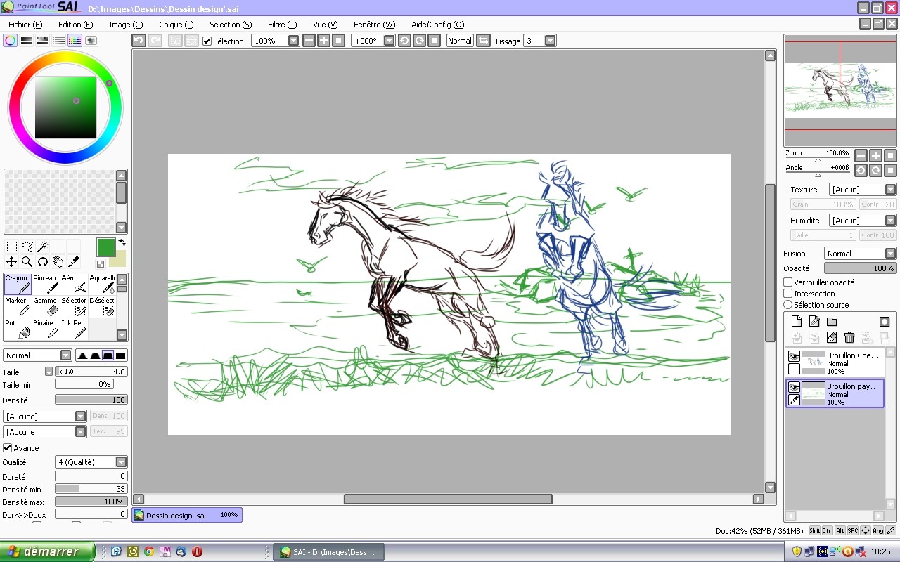Select the Aquarelle watercolor tool
This screenshot has width=900, height=562.
102,284
